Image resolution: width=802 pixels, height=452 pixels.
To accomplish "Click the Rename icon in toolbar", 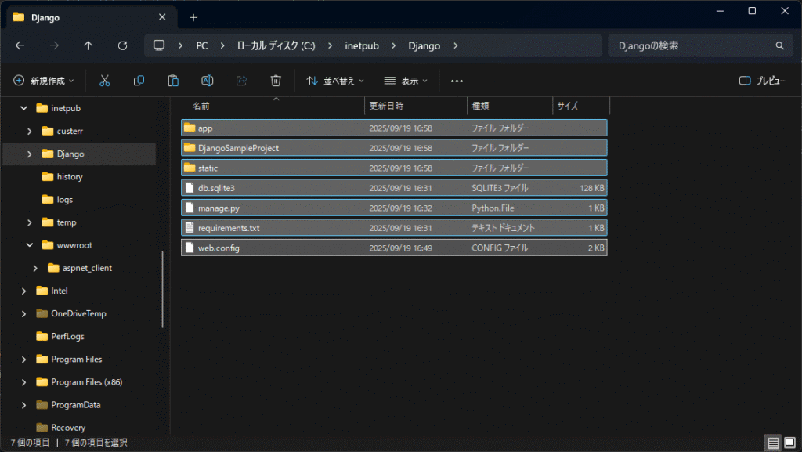I will (x=208, y=81).
